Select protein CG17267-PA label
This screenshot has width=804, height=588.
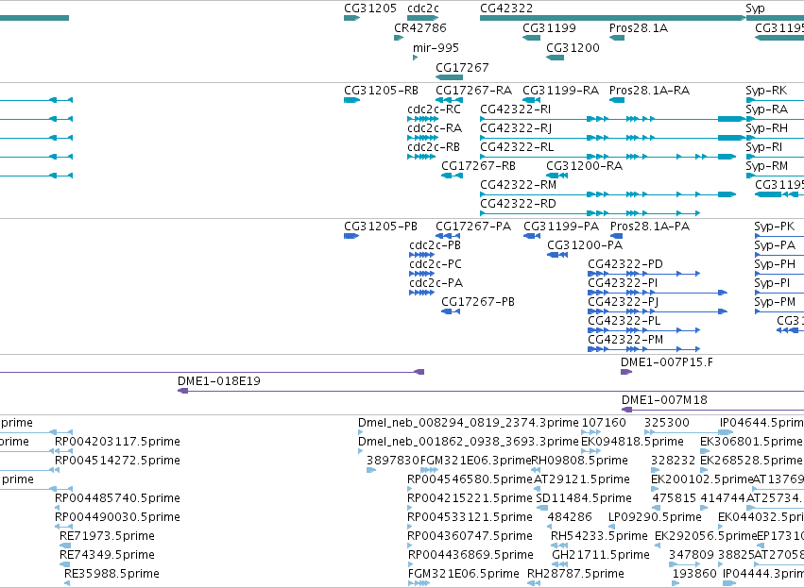coord(473,227)
